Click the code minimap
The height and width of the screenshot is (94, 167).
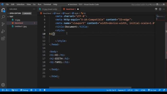(x=160, y=17)
